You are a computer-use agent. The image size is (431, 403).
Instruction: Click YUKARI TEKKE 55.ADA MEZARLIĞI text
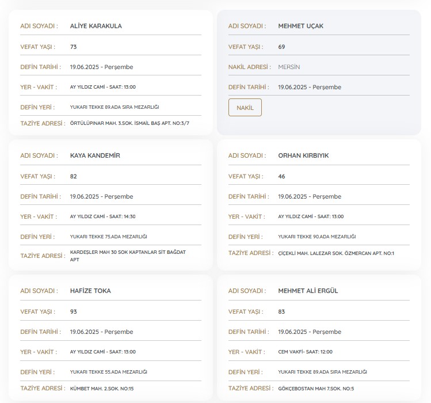[x=109, y=372]
